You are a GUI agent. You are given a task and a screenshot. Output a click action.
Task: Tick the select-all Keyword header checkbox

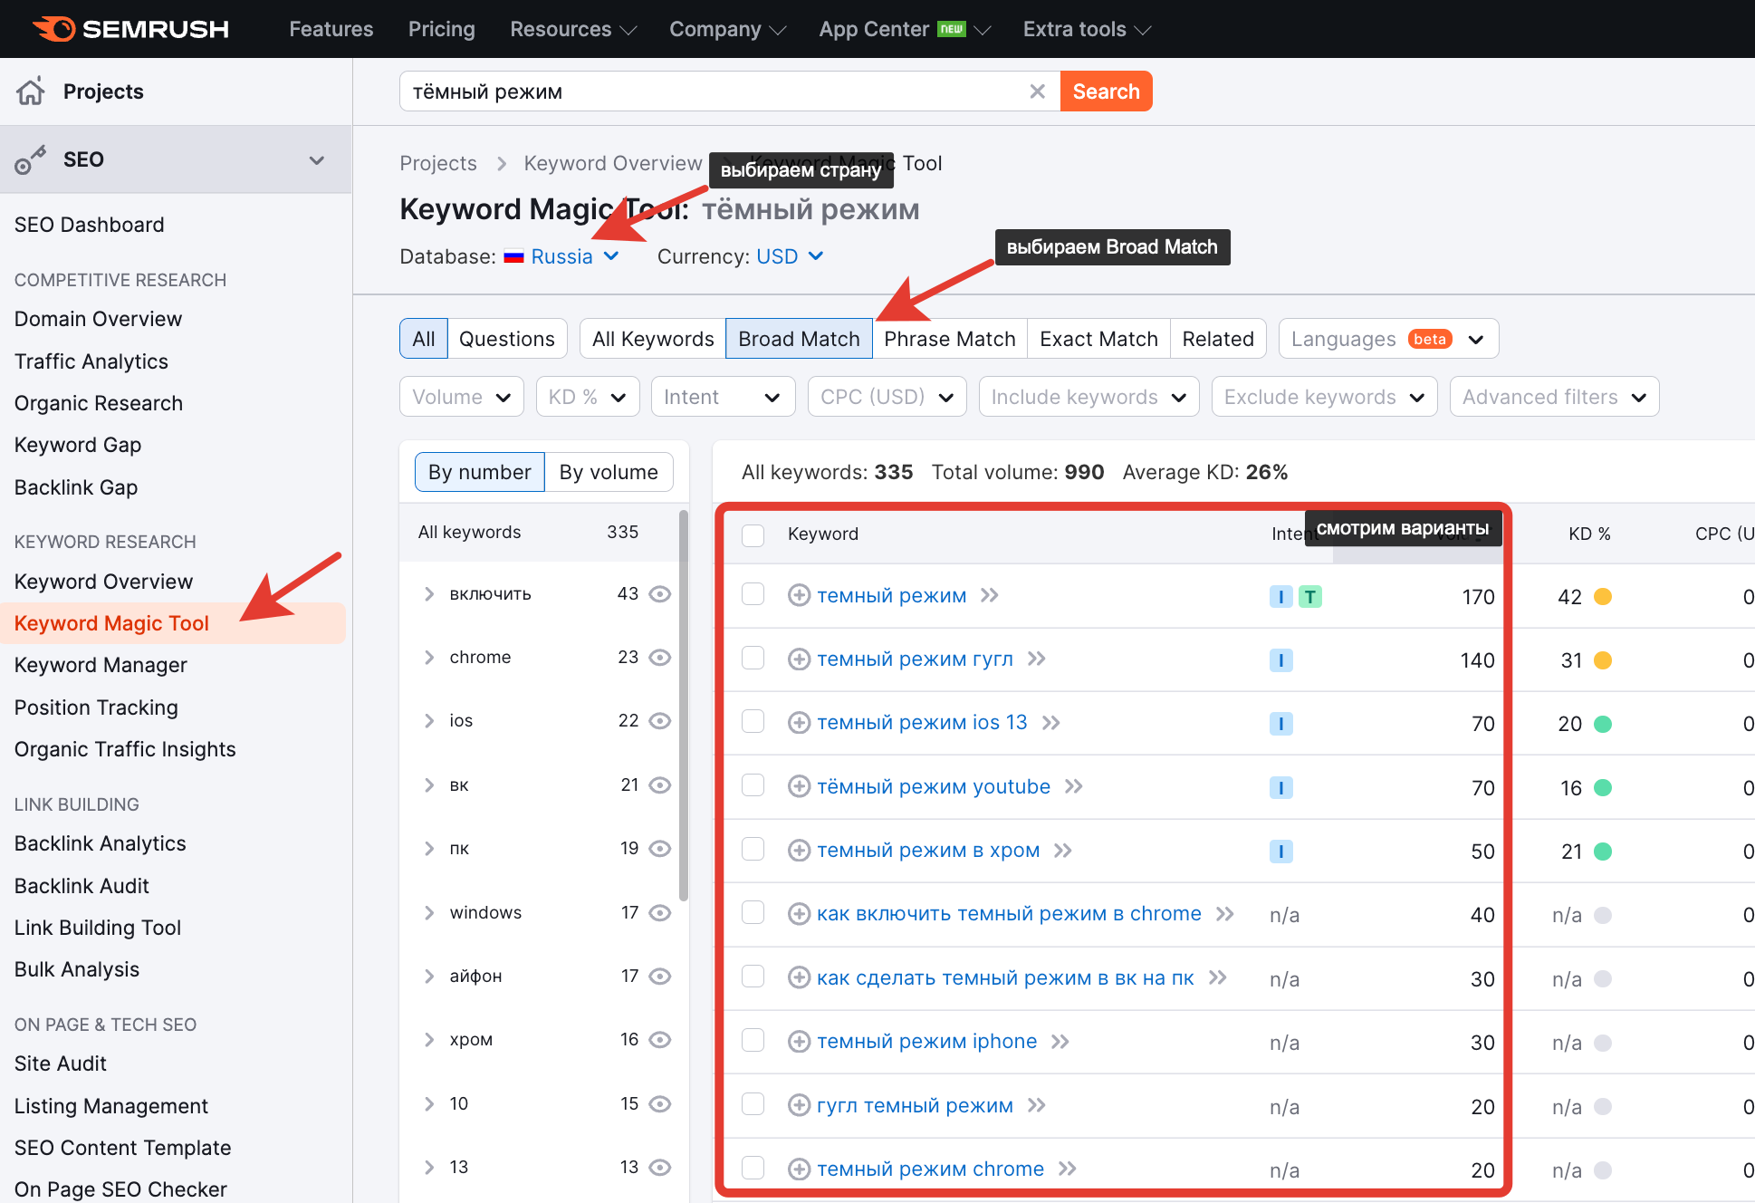pos(753,534)
